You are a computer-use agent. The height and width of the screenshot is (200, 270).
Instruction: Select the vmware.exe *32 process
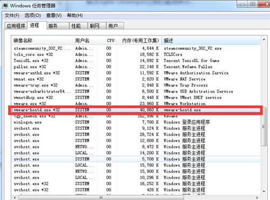pos(136,104)
